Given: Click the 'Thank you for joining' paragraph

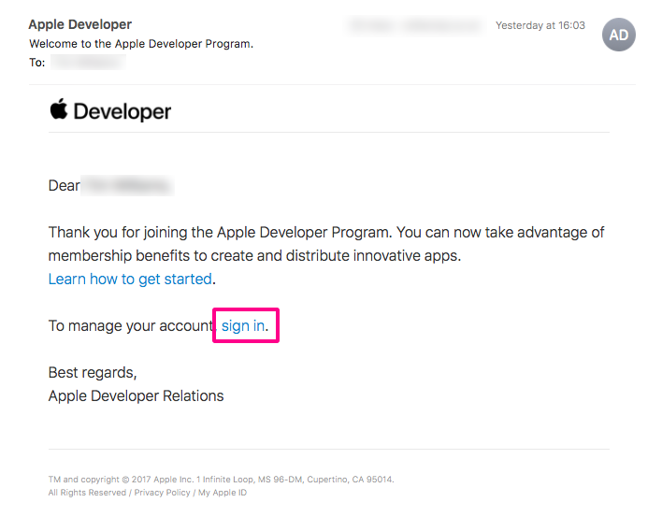Looking at the screenshot, I should 326,244.
